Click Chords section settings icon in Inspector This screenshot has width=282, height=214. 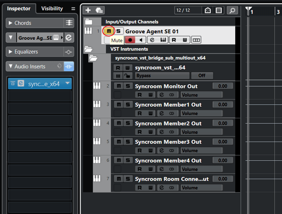coord(69,23)
